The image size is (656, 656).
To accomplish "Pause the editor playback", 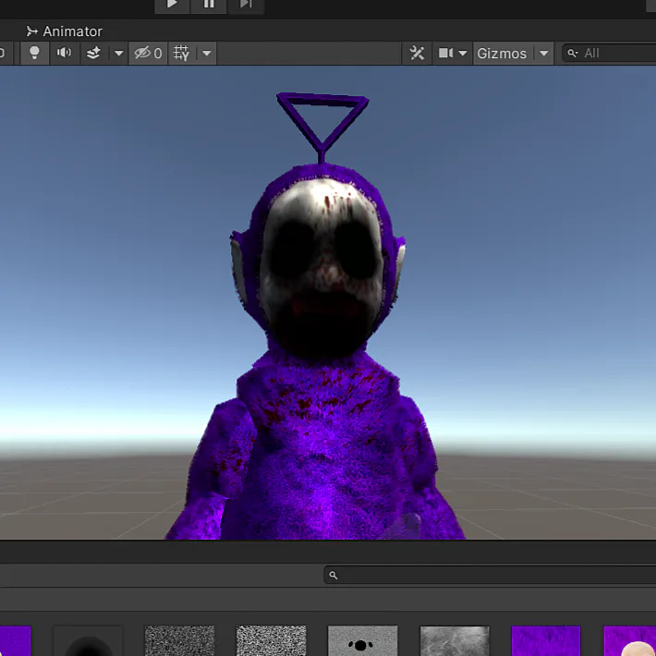I will click(208, 5).
